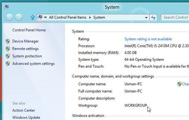Click the shield icon beside Remote settings
189x120 pixels.
coord(8,49)
